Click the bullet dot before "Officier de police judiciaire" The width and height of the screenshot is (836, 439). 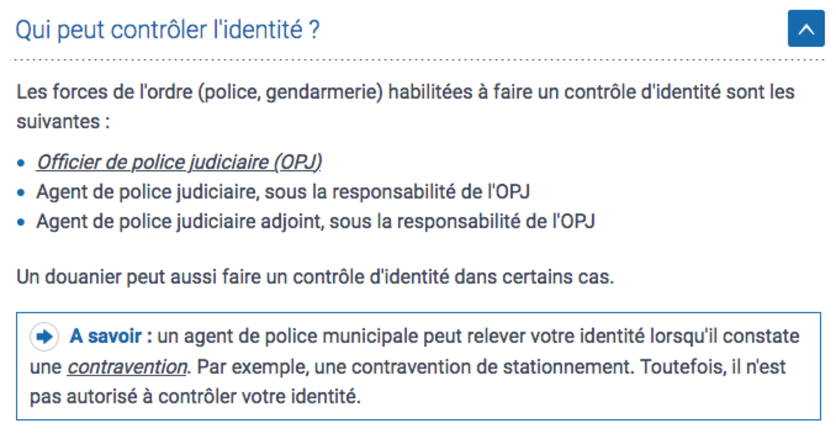[x=21, y=163]
